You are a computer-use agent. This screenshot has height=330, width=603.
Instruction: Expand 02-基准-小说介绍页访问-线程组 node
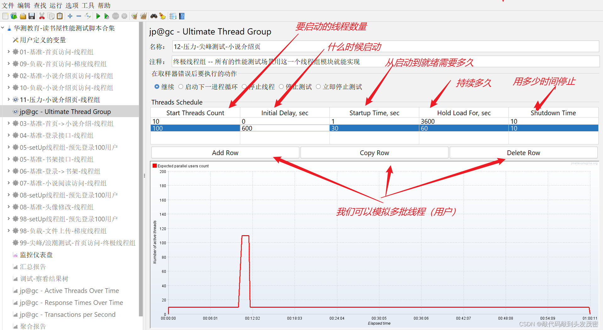tap(8, 76)
